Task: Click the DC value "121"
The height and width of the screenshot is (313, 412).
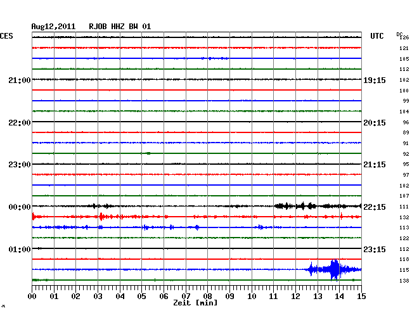Action: point(404,48)
